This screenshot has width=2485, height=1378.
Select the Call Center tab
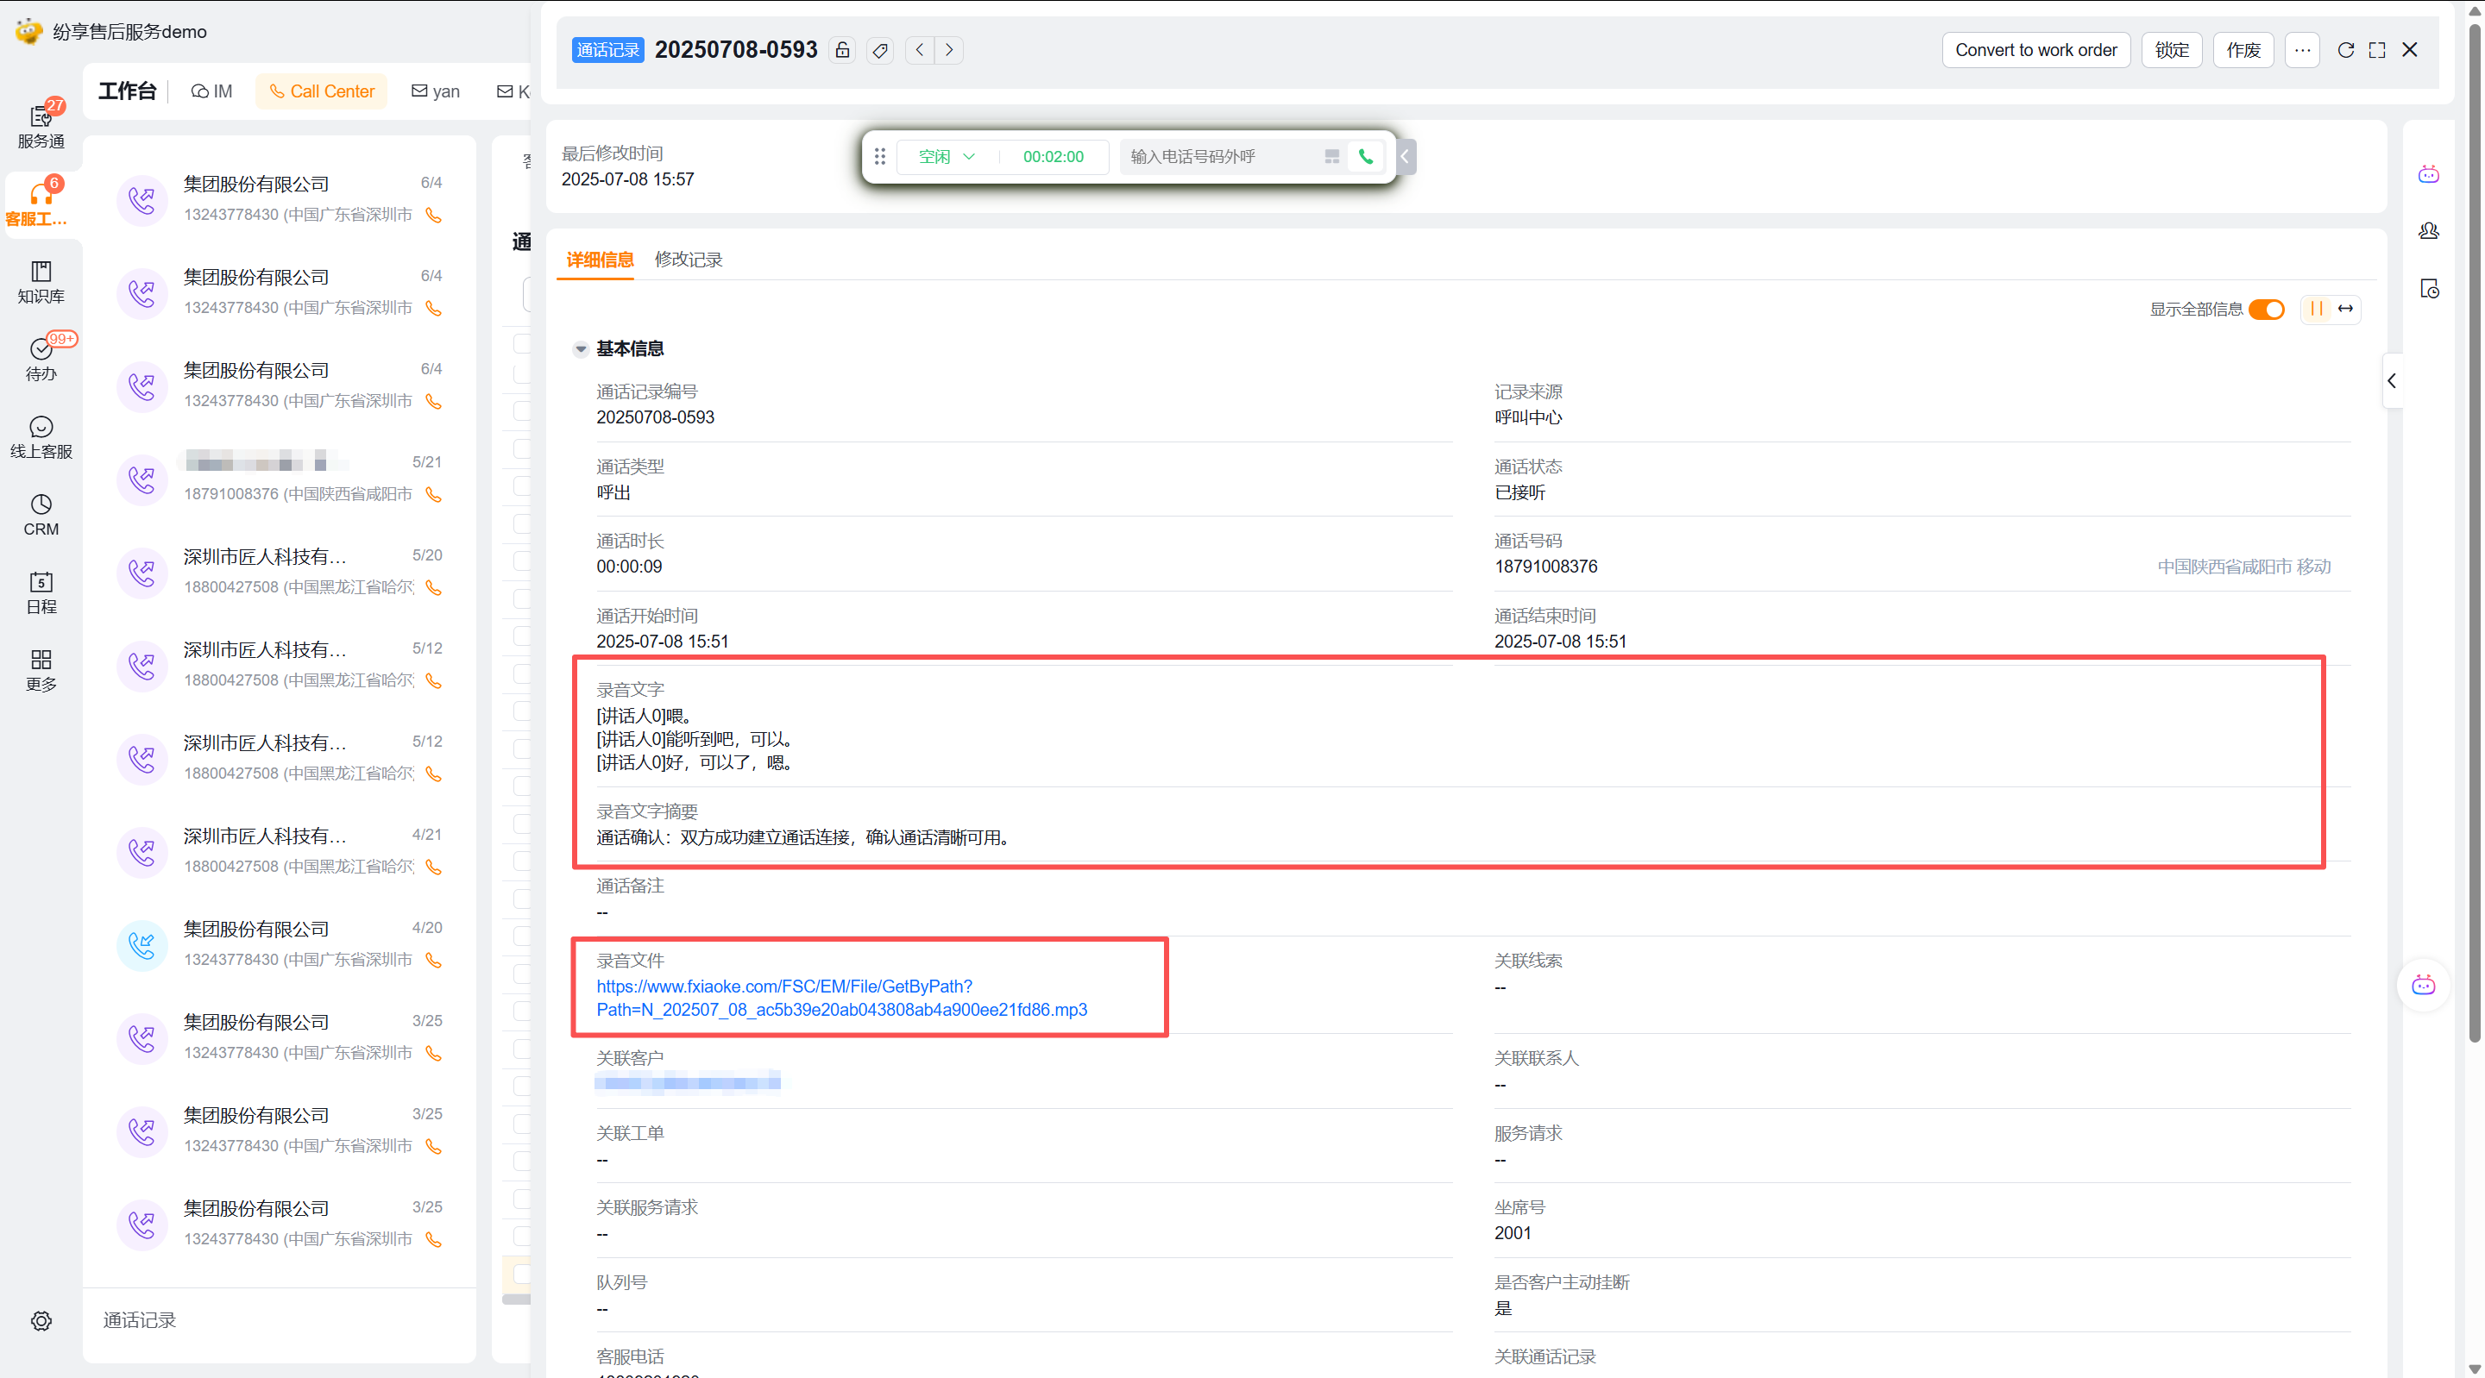[321, 91]
